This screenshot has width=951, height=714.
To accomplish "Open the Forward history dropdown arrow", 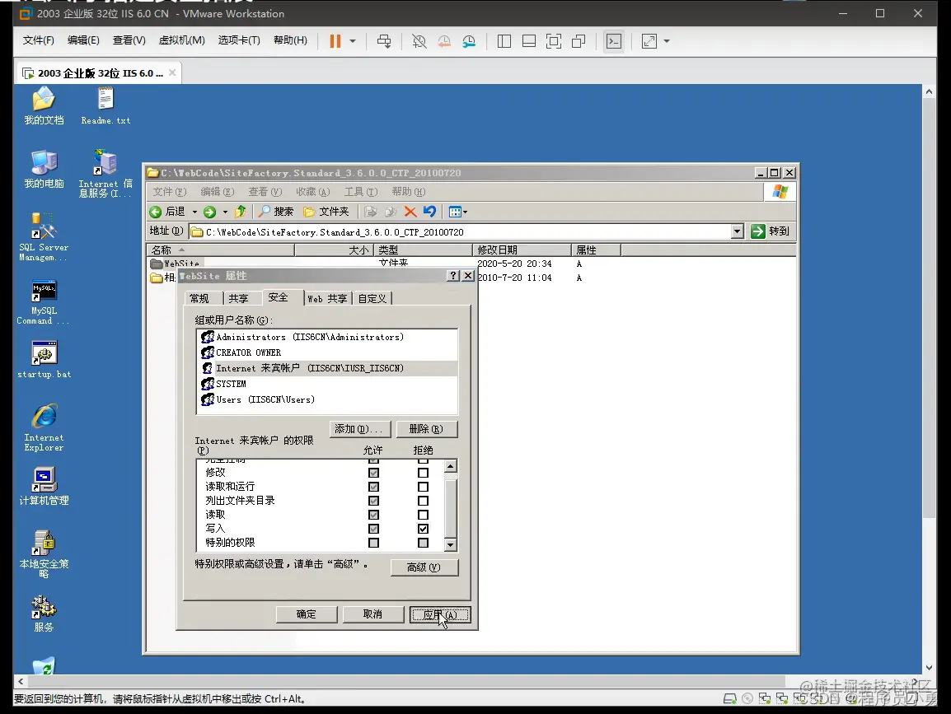I will click(225, 212).
